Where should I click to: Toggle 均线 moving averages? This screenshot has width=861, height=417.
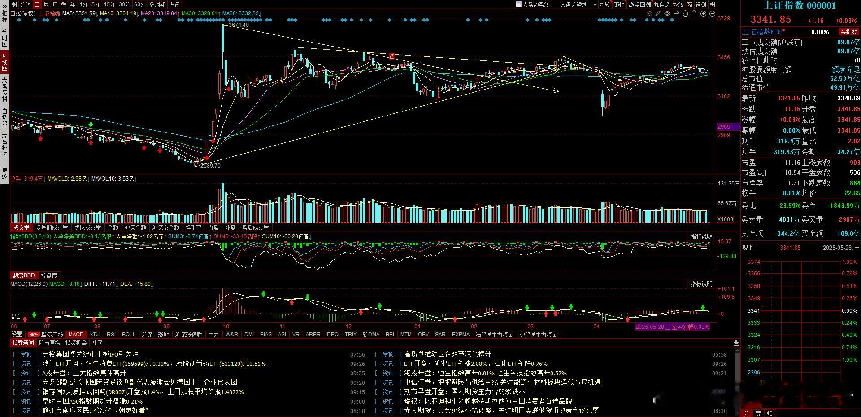[678, 4]
